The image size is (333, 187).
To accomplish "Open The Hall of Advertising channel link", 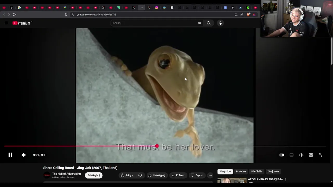I will pyautogui.click(x=66, y=174).
